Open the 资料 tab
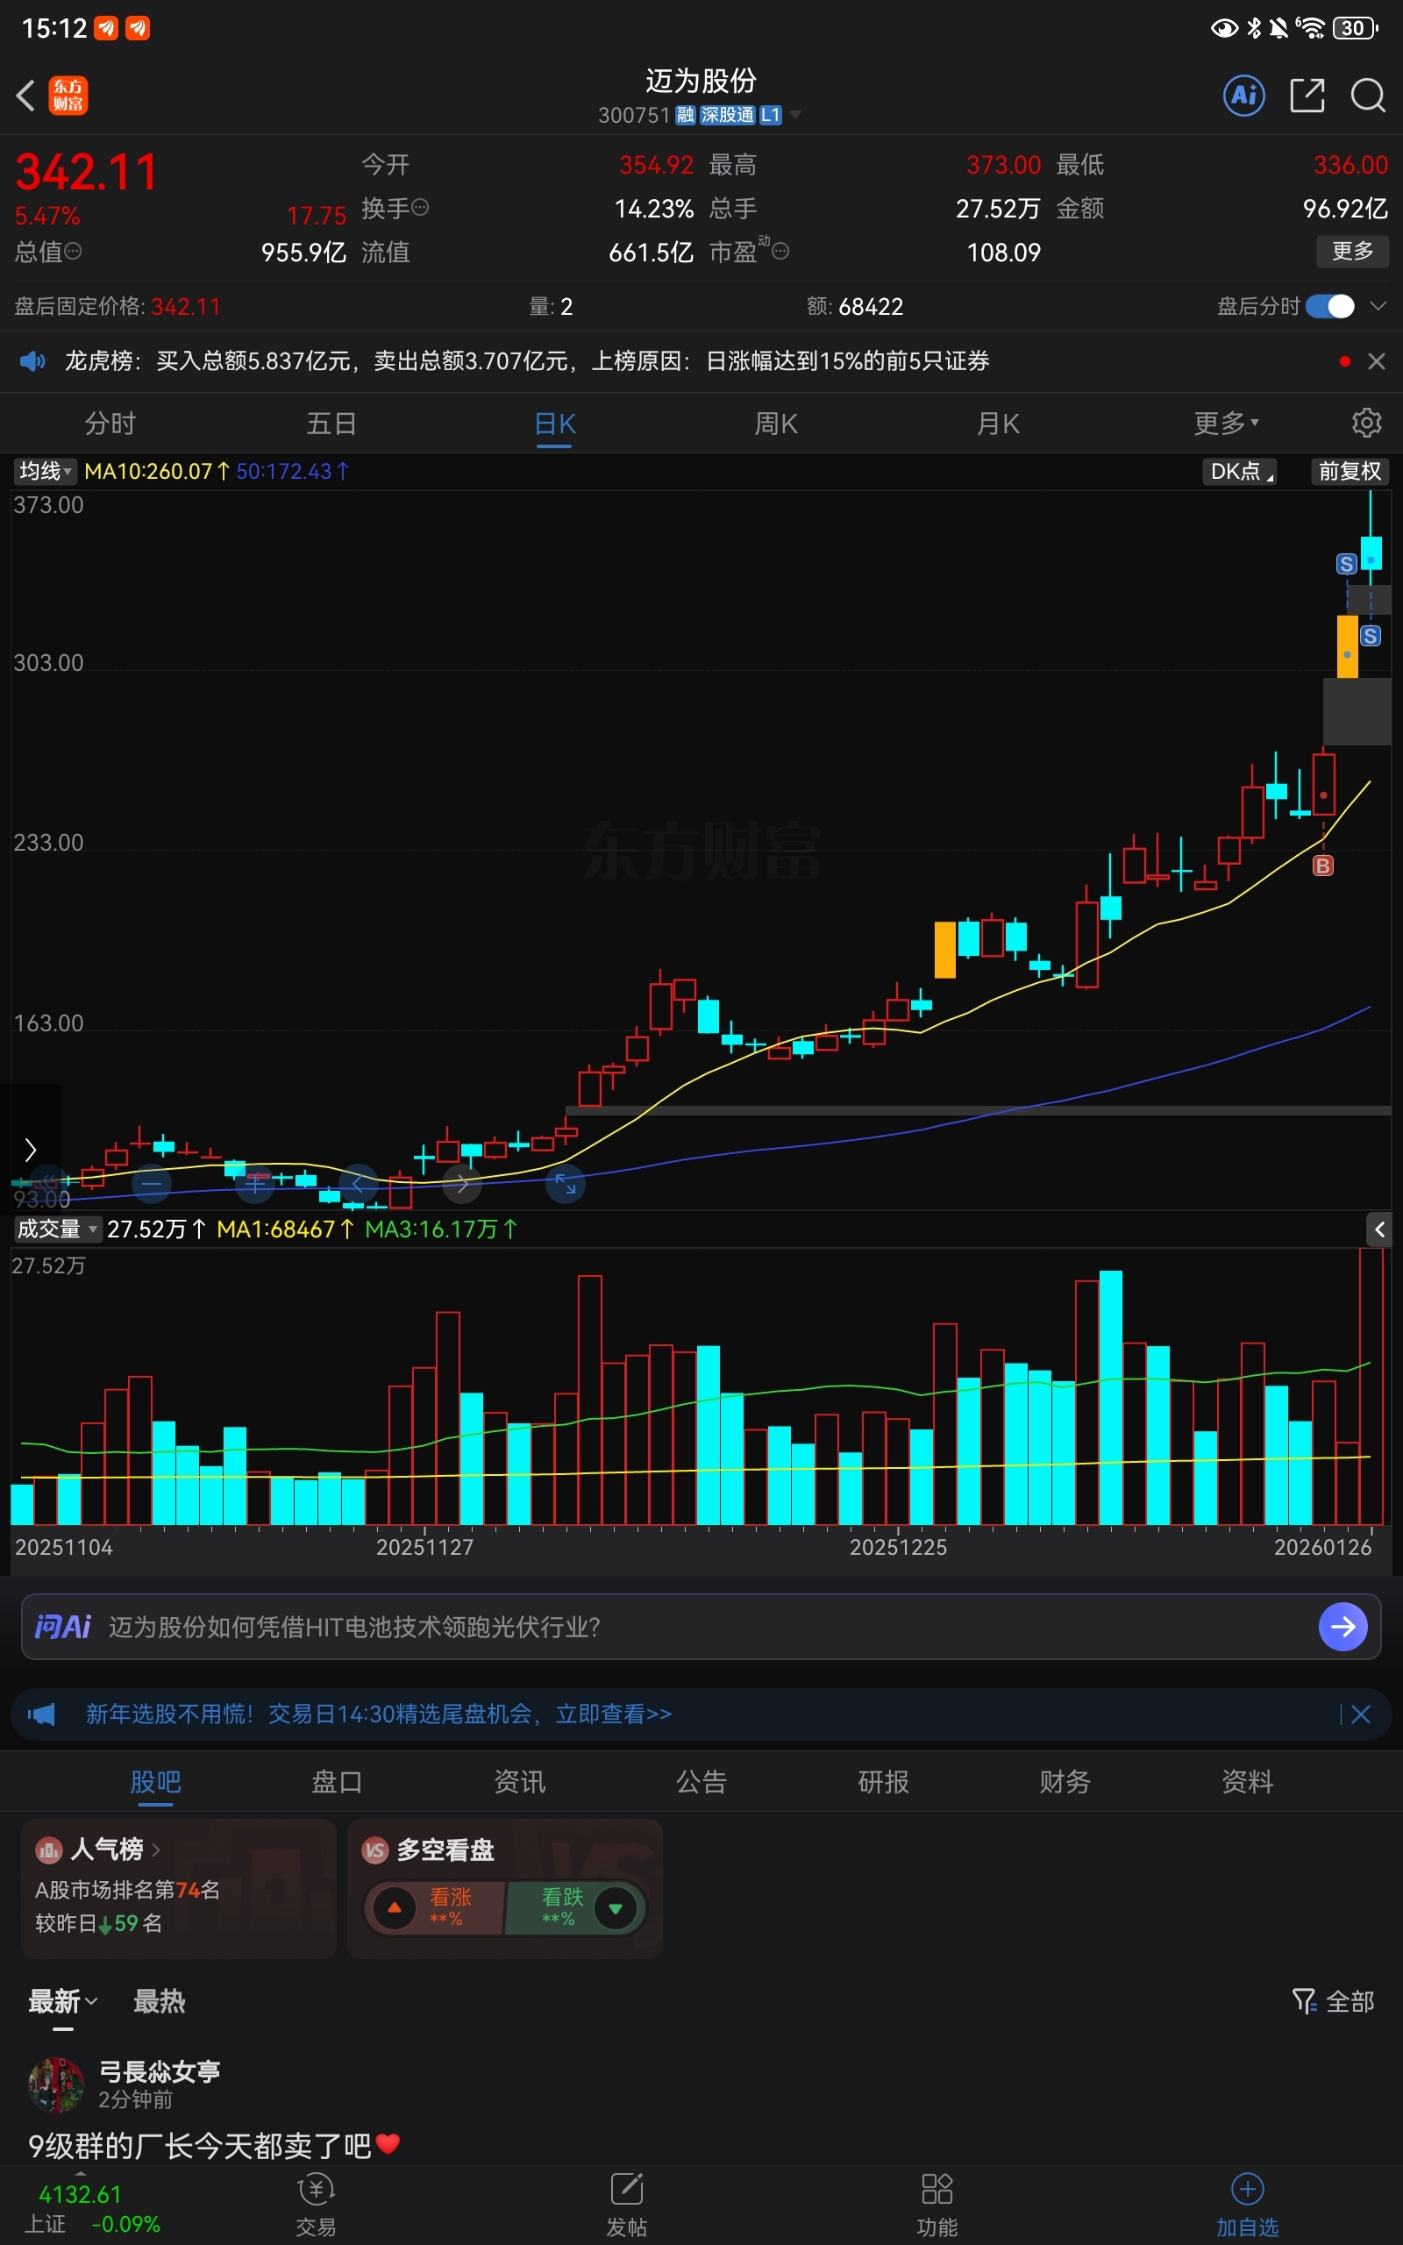1403x2245 pixels. click(1246, 1781)
